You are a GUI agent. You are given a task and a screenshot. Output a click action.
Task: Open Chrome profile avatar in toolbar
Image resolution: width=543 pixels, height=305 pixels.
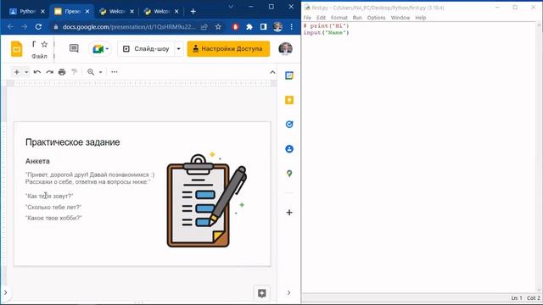click(x=277, y=26)
